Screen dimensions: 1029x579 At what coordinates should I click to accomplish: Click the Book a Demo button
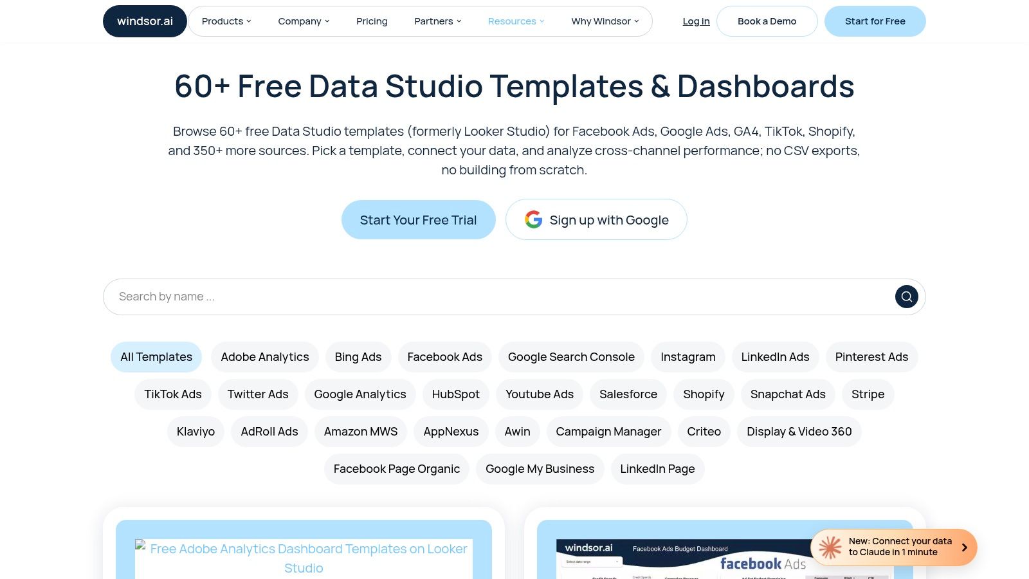767,21
